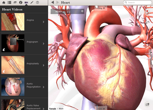Click the rotate arrows icon
The width and height of the screenshot is (153, 110).
click(147, 22)
